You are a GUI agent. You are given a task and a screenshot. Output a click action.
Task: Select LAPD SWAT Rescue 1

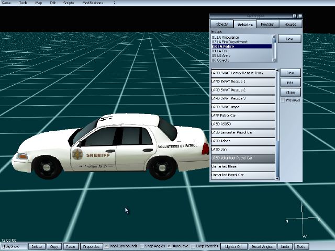tap(243, 82)
